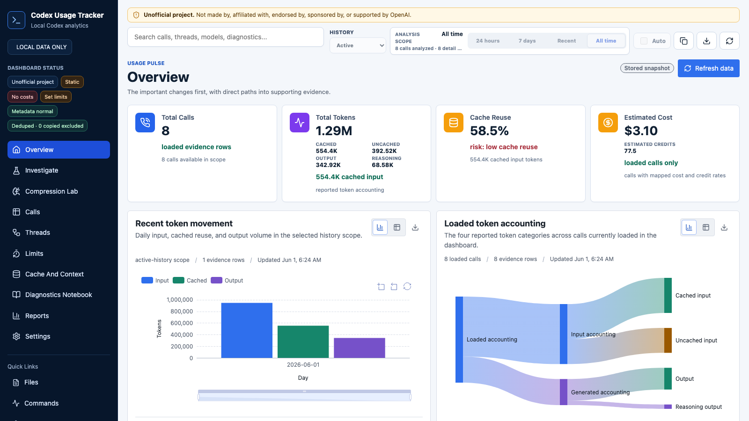Open the Commands quick link

point(59,403)
